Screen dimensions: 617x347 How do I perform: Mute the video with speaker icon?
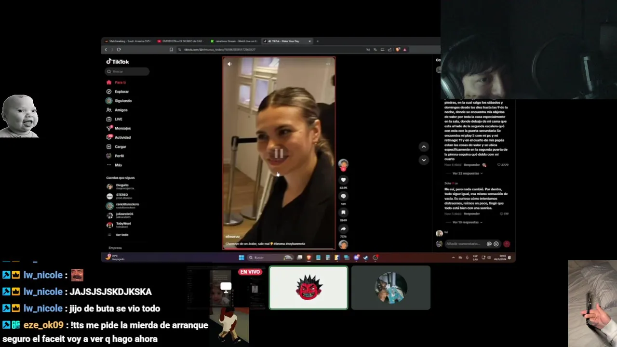click(229, 64)
